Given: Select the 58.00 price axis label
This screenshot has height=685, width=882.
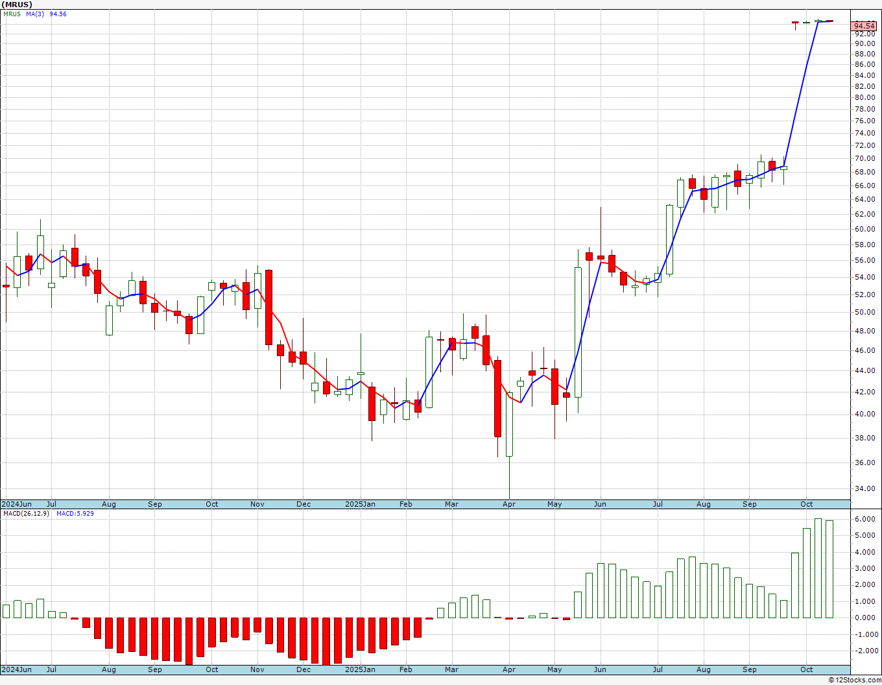Looking at the screenshot, I should [864, 245].
